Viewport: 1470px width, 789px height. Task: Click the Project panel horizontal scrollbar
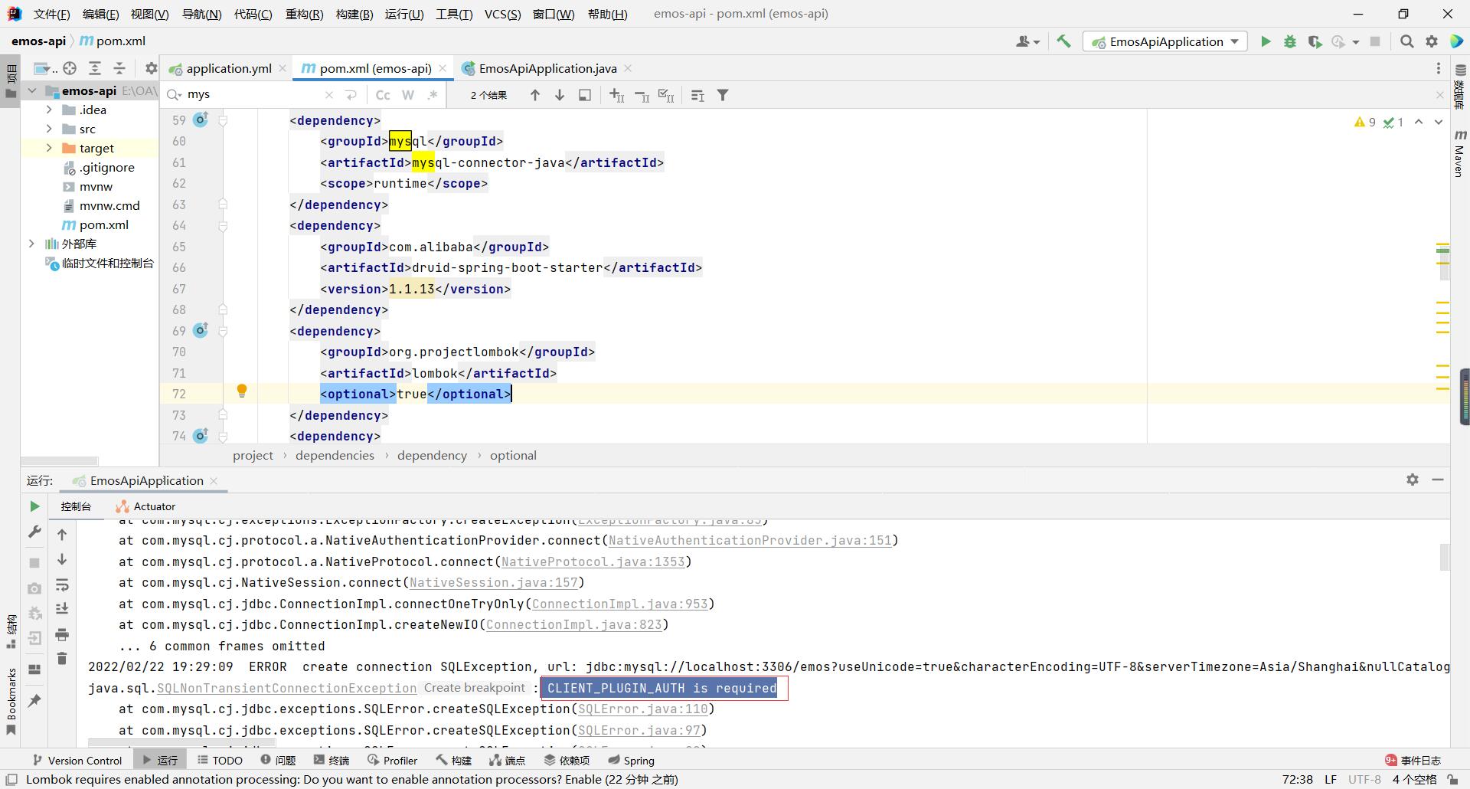click(x=60, y=461)
